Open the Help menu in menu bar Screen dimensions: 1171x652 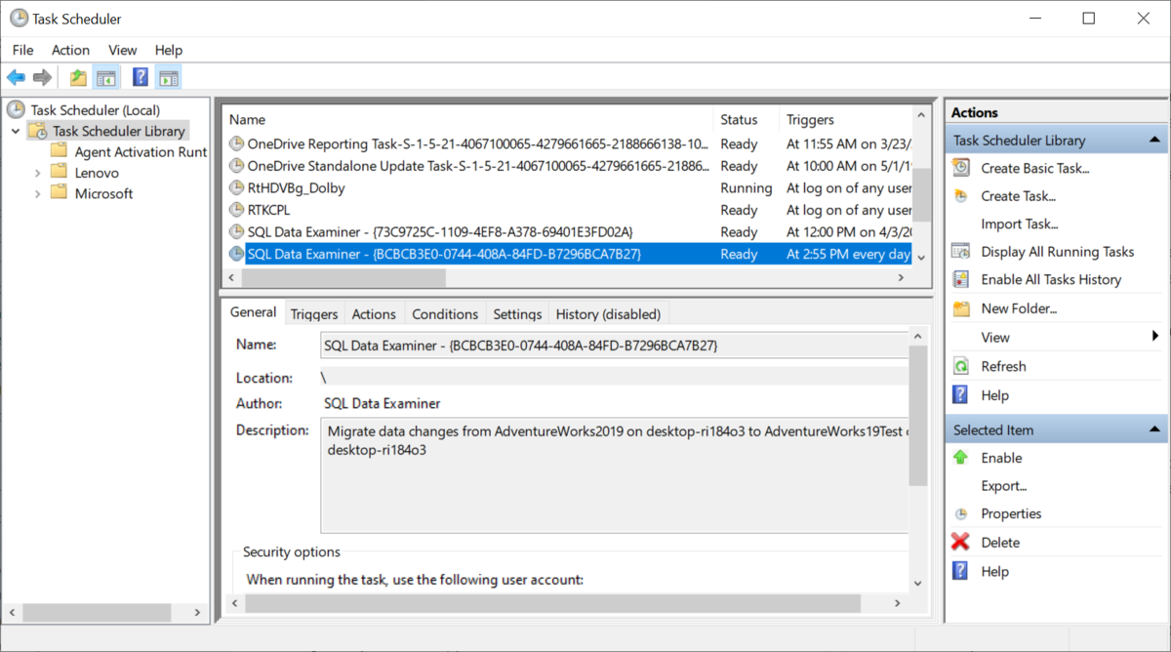[169, 50]
